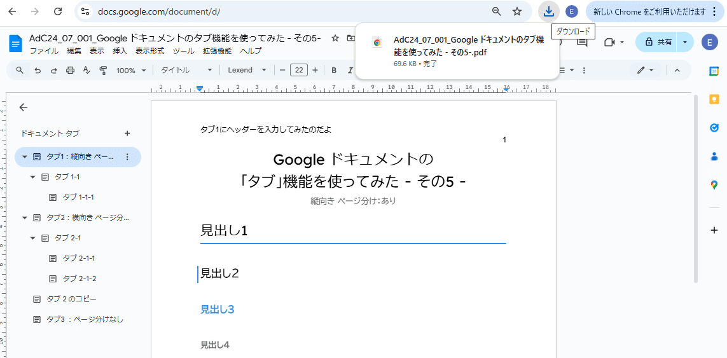Click the browser back arrow
The image size is (727, 358).
[x=13, y=11]
